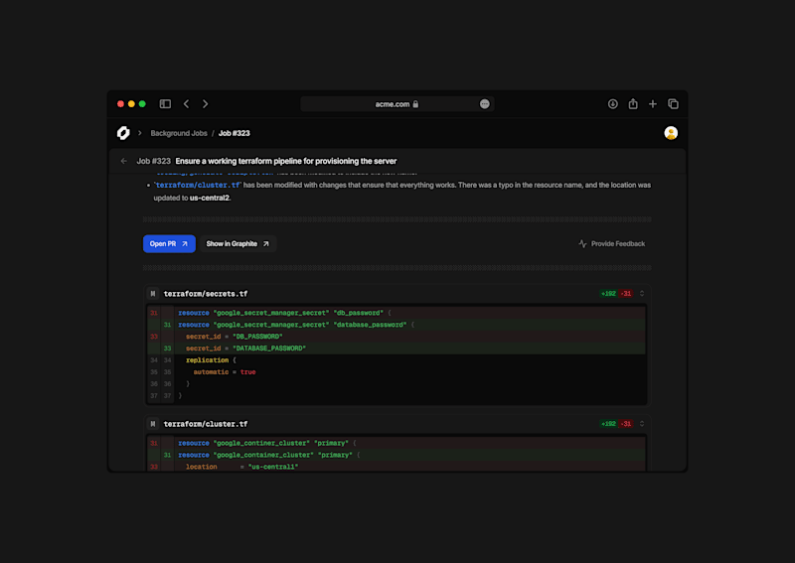Open the browser downloads icon
The width and height of the screenshot is (795, 563).
pyautogui.click(x=612, y=104)
